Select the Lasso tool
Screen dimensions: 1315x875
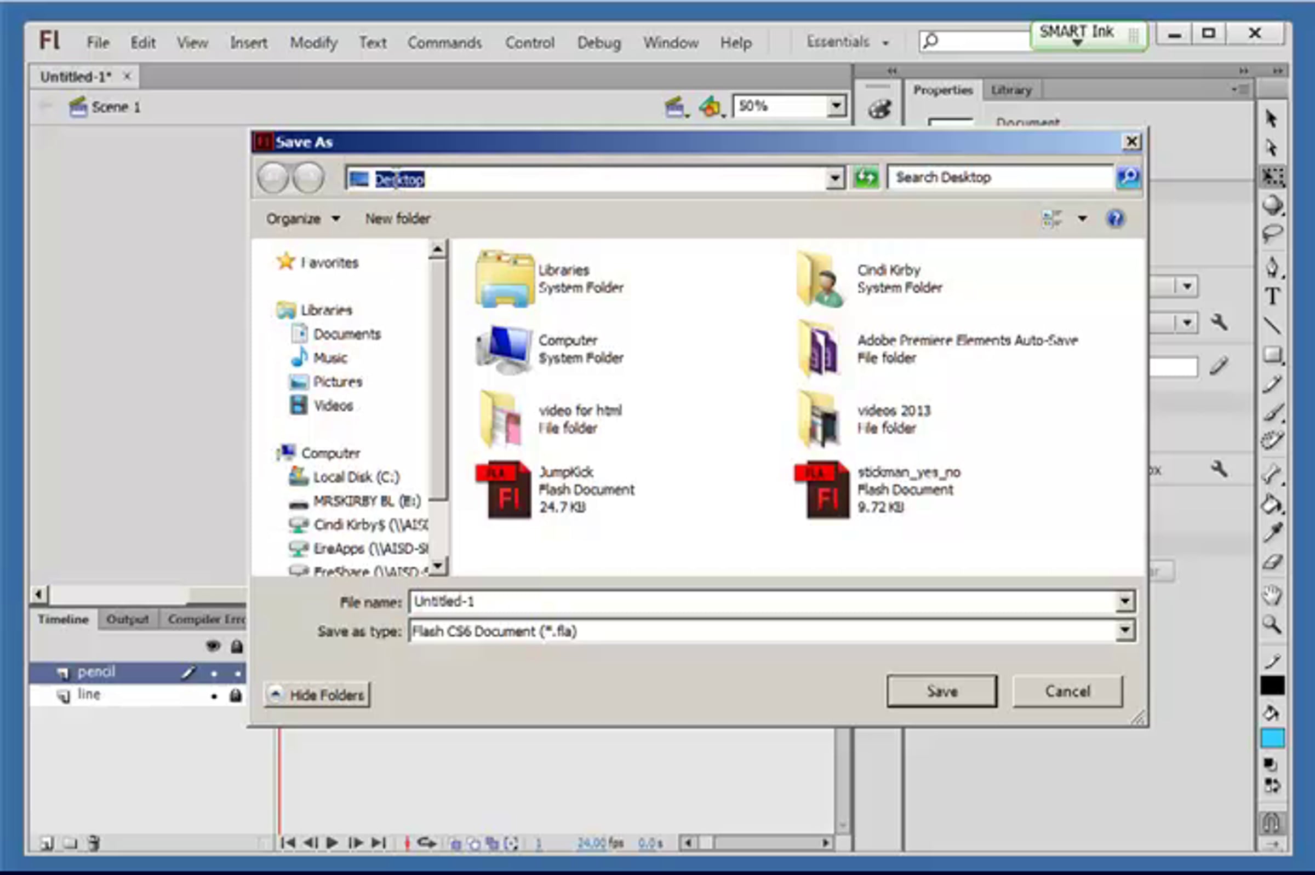1272,233
